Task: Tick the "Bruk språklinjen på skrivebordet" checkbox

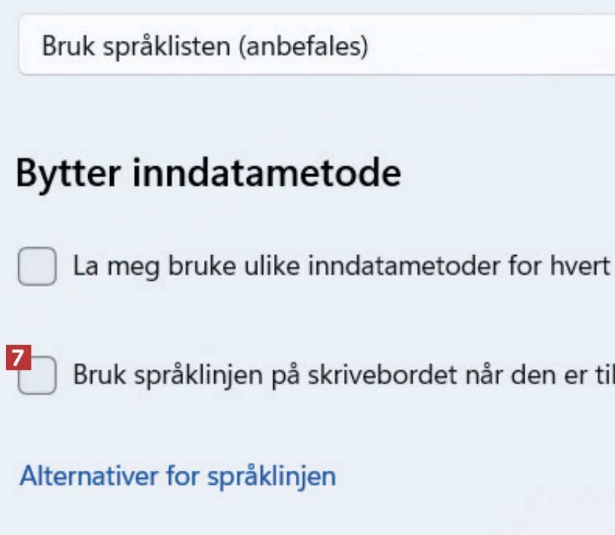Action: (x=37, y=376)
